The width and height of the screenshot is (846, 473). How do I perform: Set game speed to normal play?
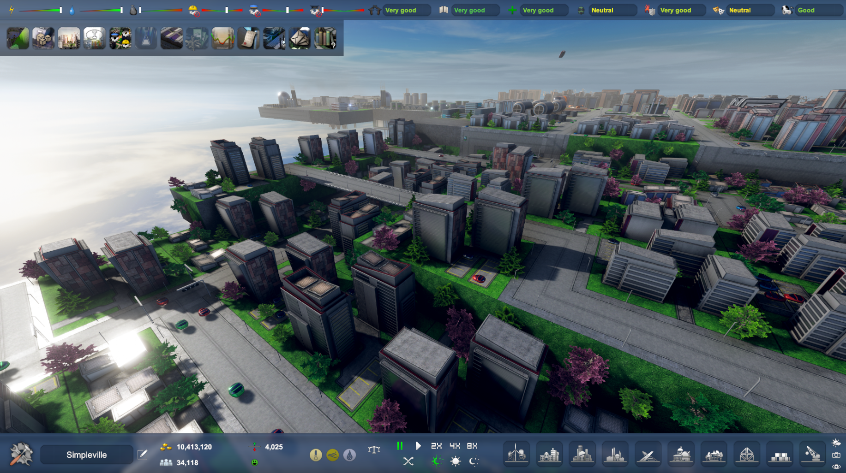coord(418,446)
